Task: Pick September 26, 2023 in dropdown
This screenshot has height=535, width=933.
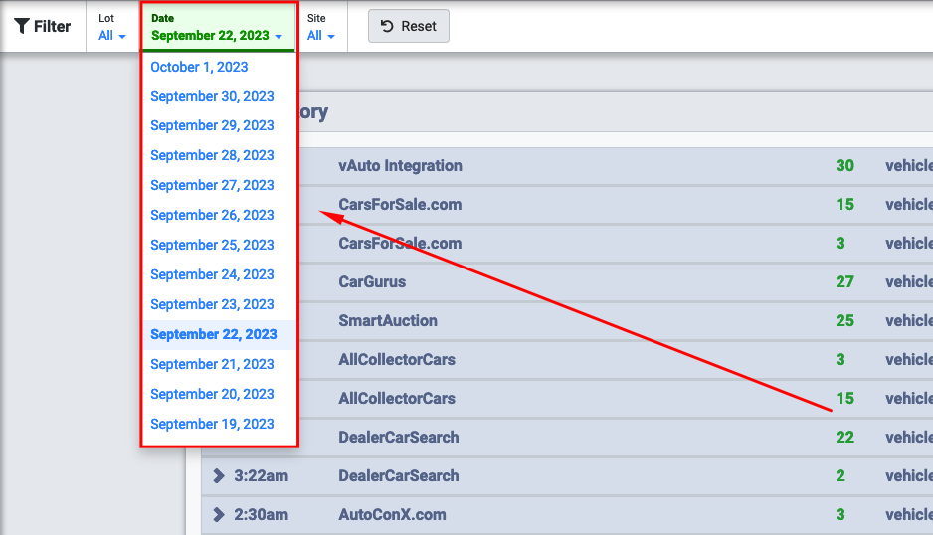Action: point(212,215)
